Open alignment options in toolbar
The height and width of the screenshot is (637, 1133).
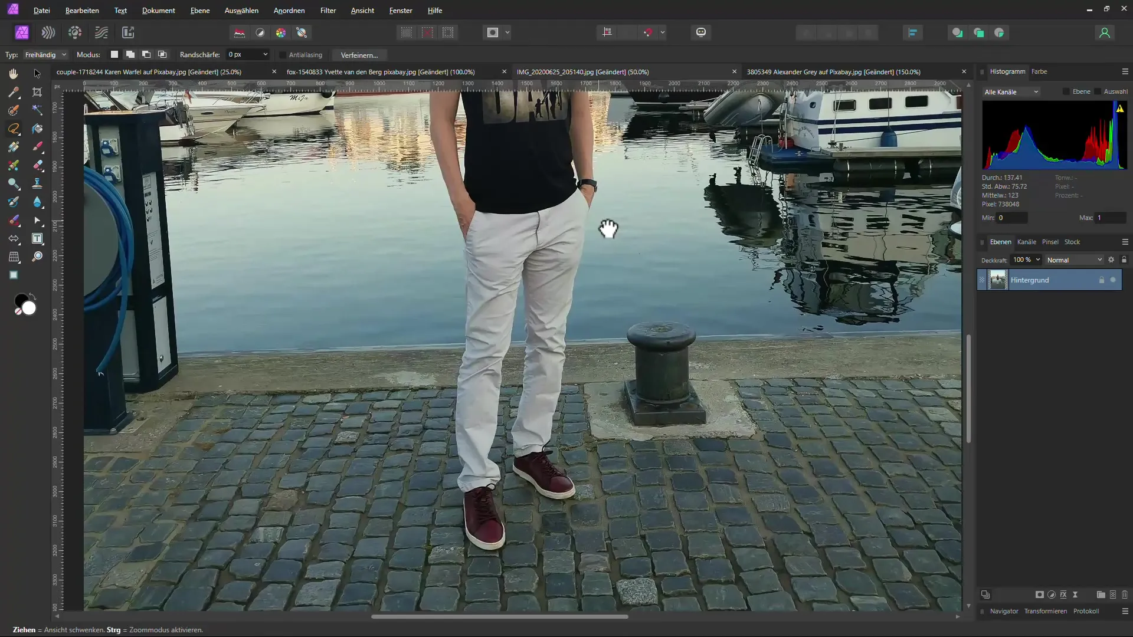913,32
